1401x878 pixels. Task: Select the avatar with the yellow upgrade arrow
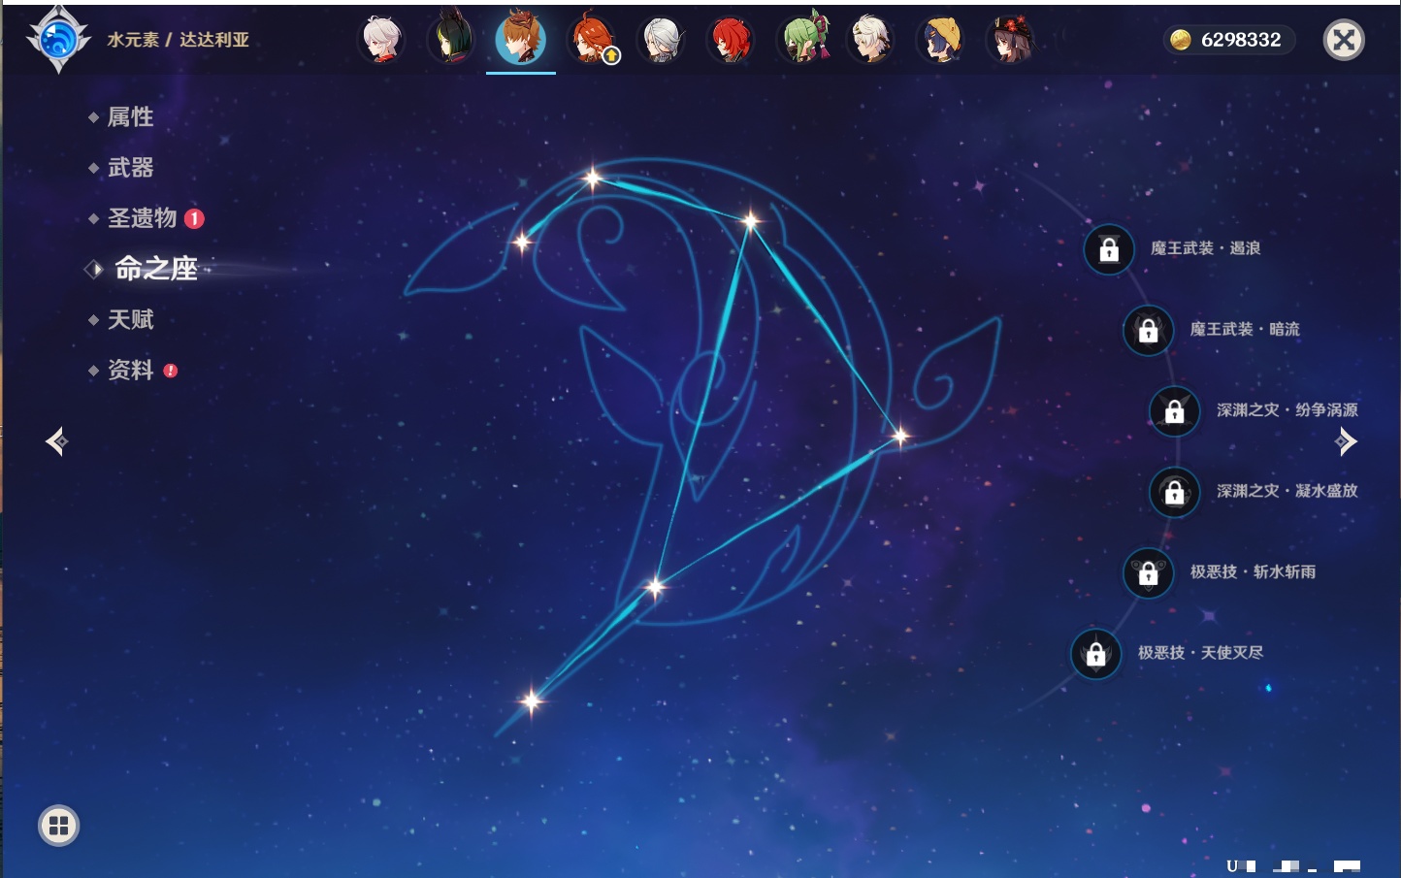[x=592, y=40]
